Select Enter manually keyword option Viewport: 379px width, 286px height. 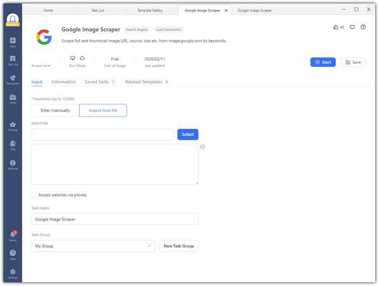55,110
